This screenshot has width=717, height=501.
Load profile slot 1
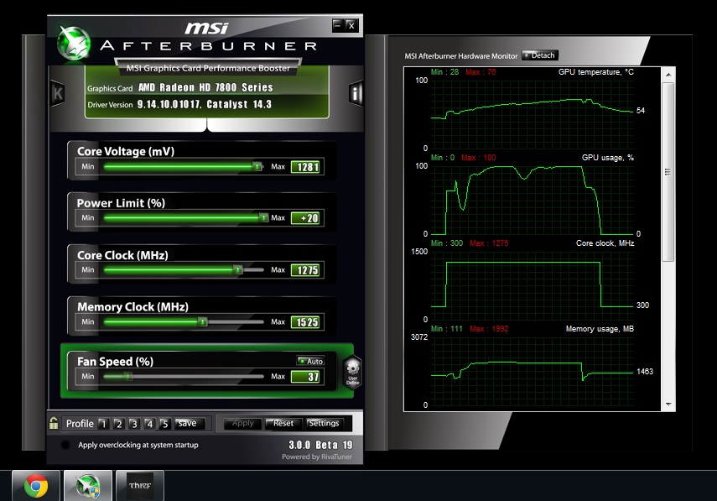click(103, 424)
